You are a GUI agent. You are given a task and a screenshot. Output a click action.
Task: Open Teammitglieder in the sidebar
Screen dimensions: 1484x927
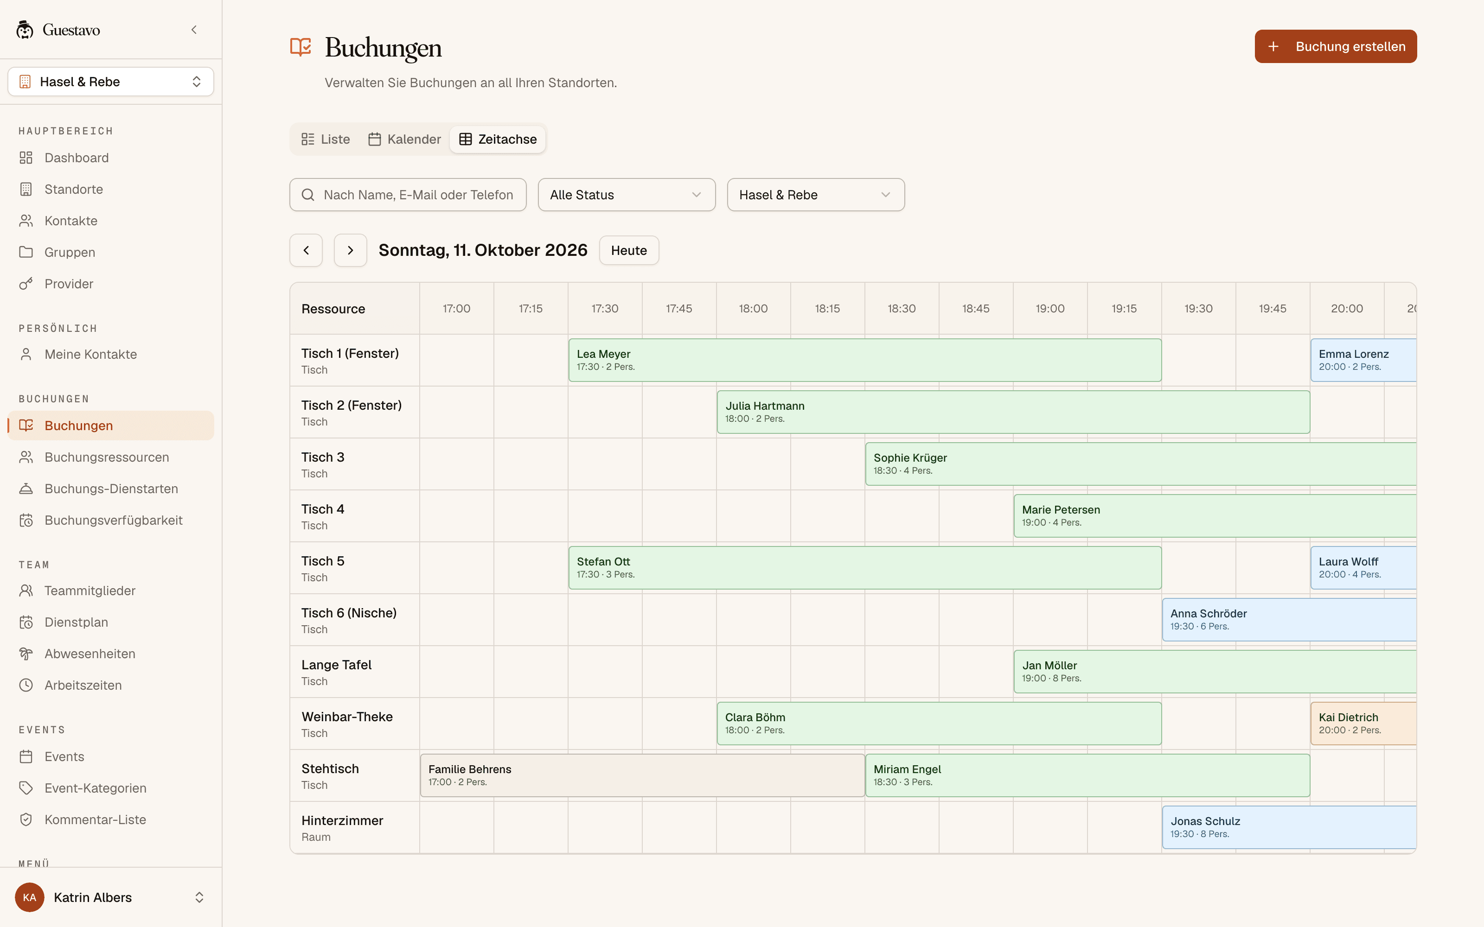point(111,590)
